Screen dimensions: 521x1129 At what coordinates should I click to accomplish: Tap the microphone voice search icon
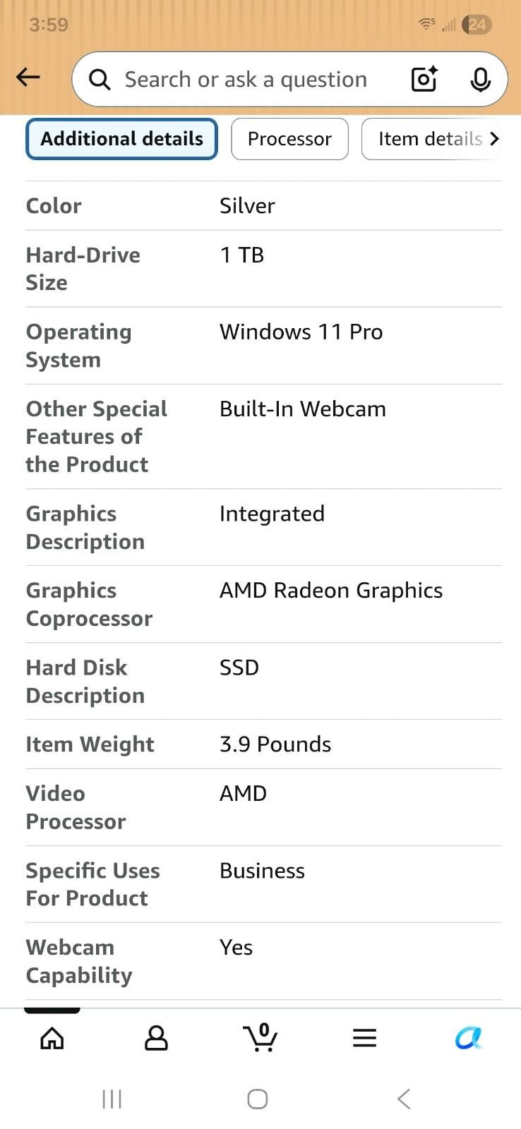point(481,80)
